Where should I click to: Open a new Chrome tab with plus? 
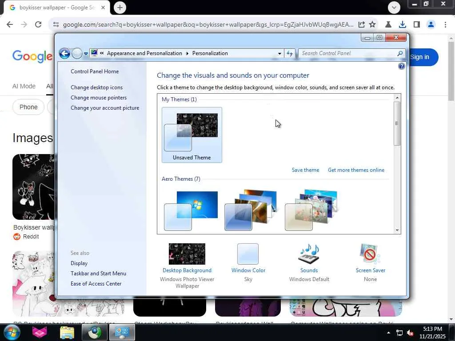pyautogui.click(x=120, y=8)
